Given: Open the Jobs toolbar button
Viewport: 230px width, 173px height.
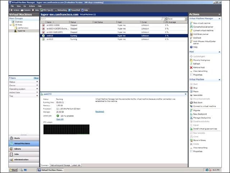Looking at the screenshot, I should coord(35,10).
